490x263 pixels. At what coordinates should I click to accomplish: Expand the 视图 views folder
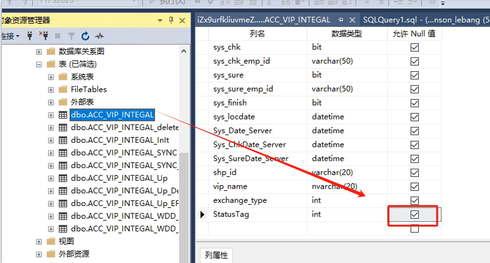pyautogui.click(x=39, y=241)
